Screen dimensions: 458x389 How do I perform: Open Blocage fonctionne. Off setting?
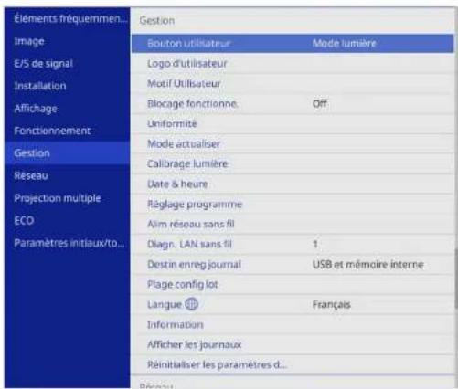pyautogui.click(x=293, y=104)
